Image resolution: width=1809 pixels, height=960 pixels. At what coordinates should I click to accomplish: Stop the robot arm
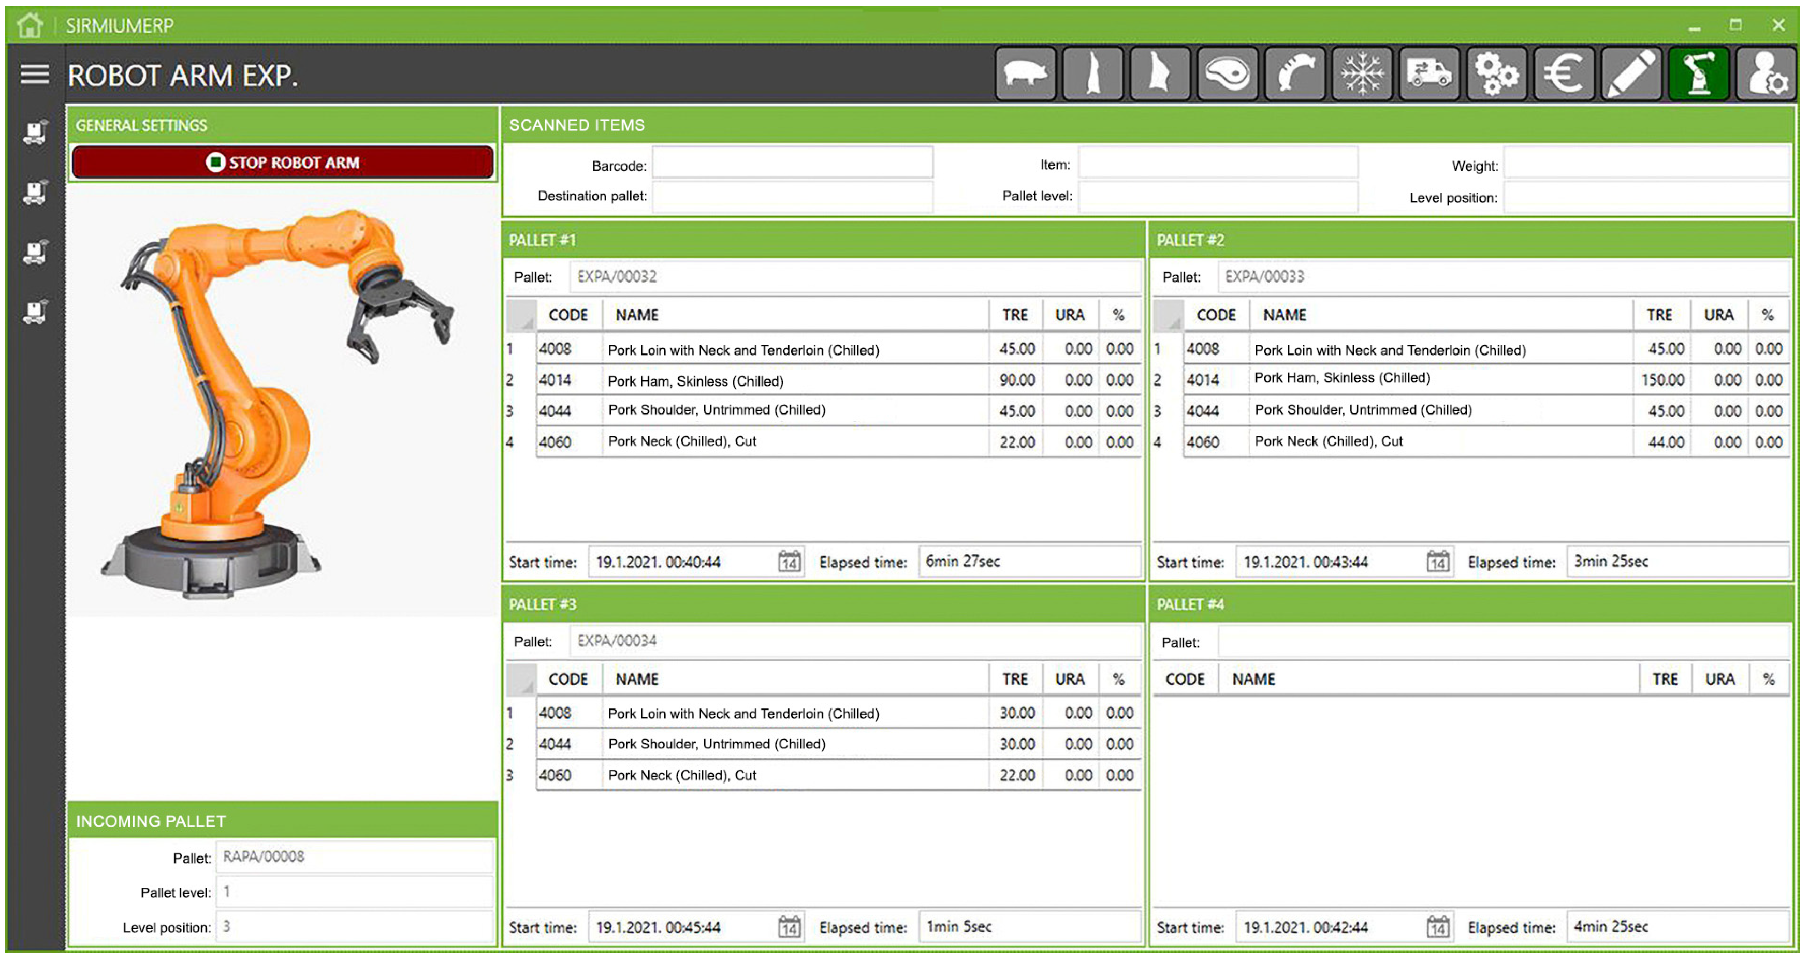coord(283,162)
